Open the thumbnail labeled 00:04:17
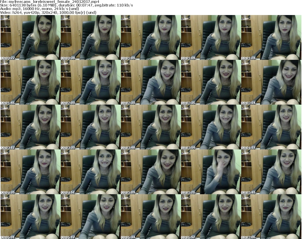The width and height of the screenshot is (302, 239). pyautogui.click(x=271, y=127)
